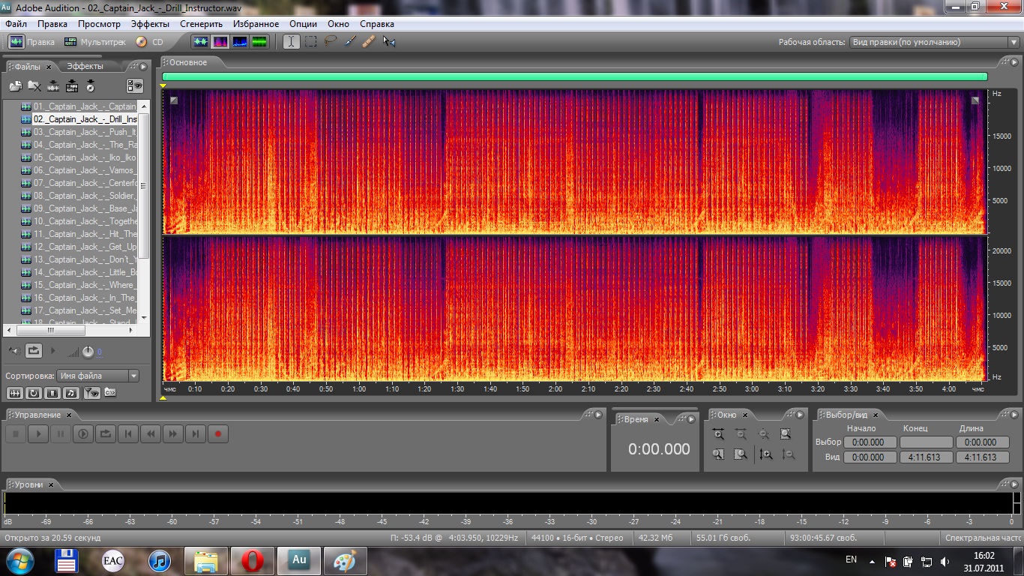Click the green horizontal zoom navigation bar

574,76
